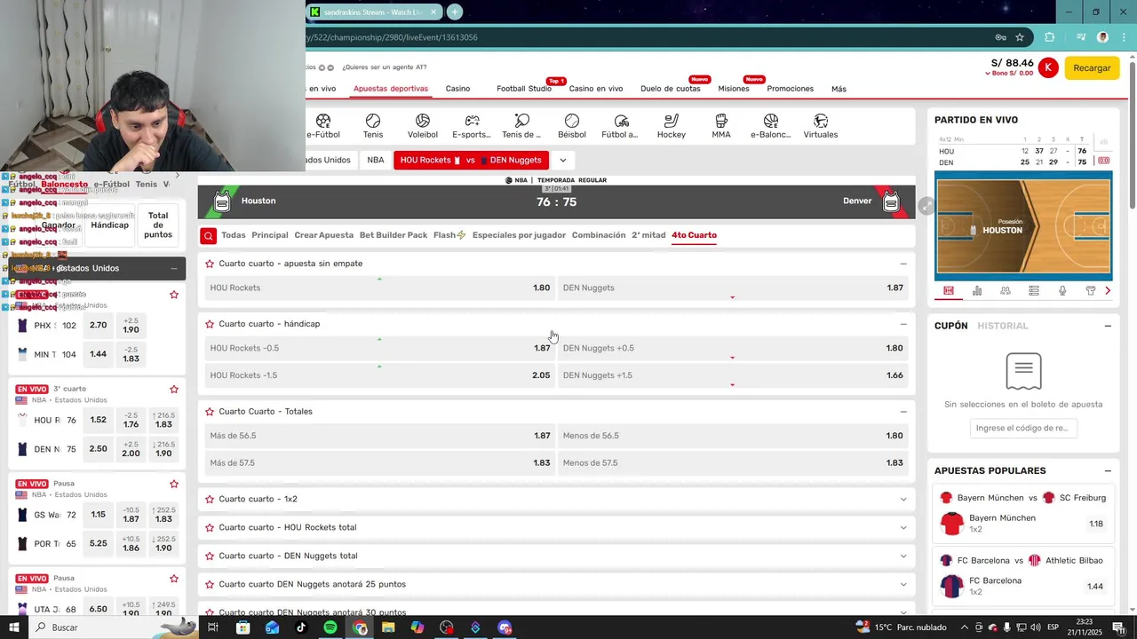Open the Chrome extensions puzzle icon
Screen dimensions: 1137x639
(1050, 37)
